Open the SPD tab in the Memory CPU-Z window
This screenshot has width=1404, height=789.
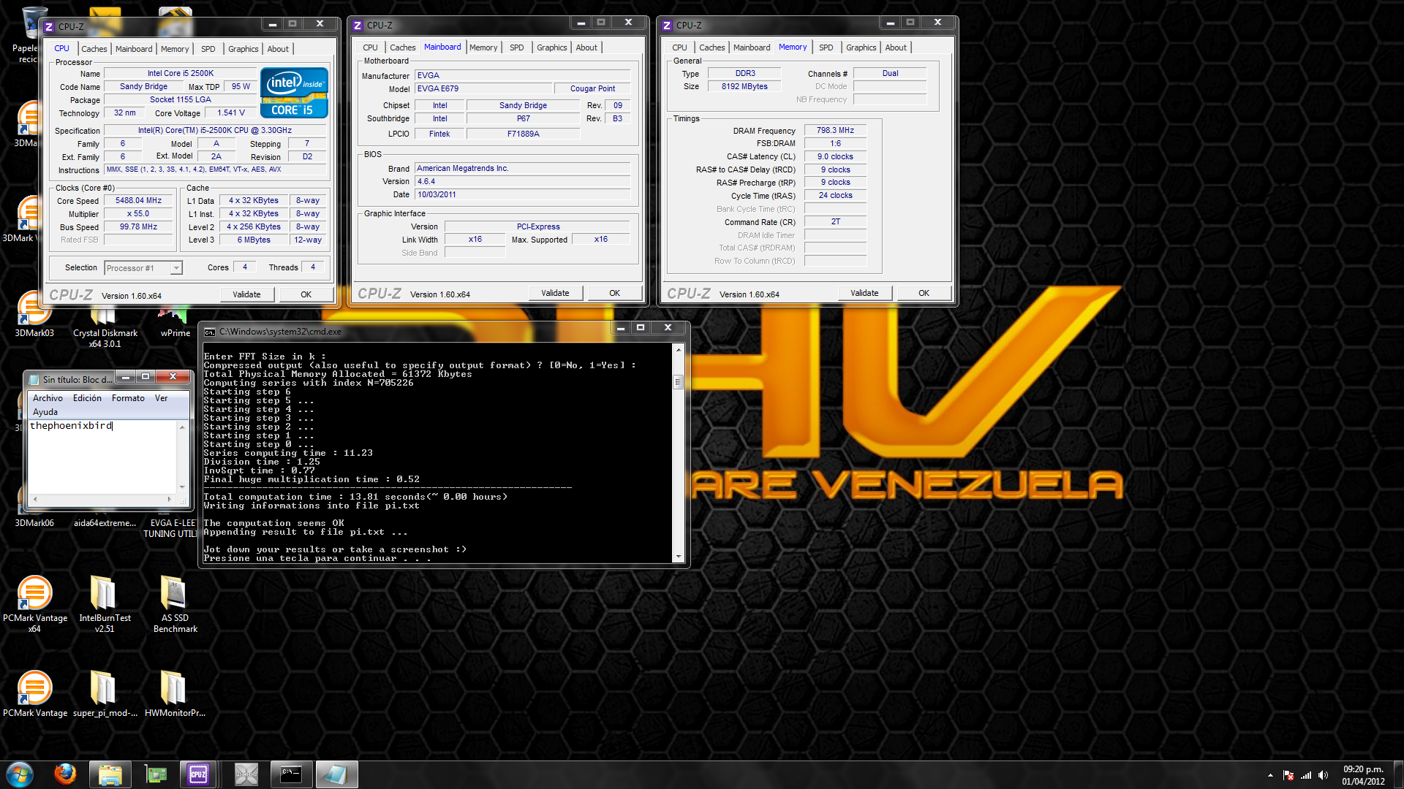(x=826, y=47)
